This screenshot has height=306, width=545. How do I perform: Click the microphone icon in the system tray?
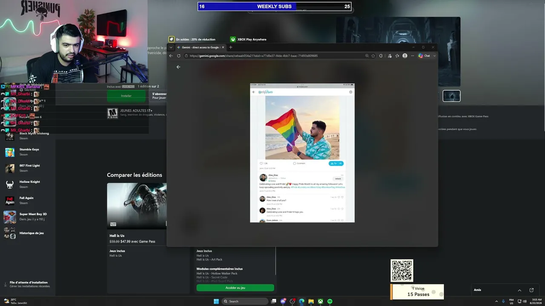pos(503,301)
